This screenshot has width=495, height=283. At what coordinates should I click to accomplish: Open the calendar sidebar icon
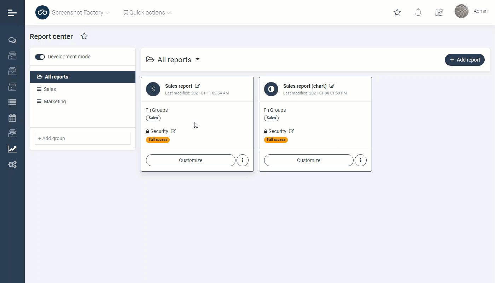point(12,118)
